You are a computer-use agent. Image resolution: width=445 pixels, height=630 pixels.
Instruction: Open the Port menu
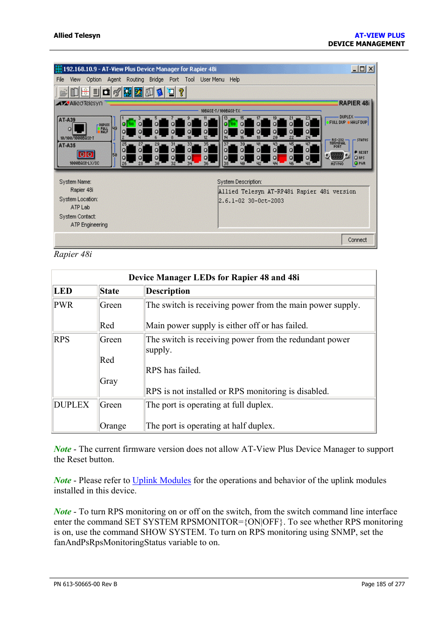tap(174, 80)
